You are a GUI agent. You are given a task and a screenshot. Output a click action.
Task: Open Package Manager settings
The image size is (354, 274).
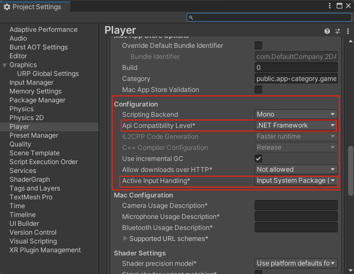(x=37, y=100)
